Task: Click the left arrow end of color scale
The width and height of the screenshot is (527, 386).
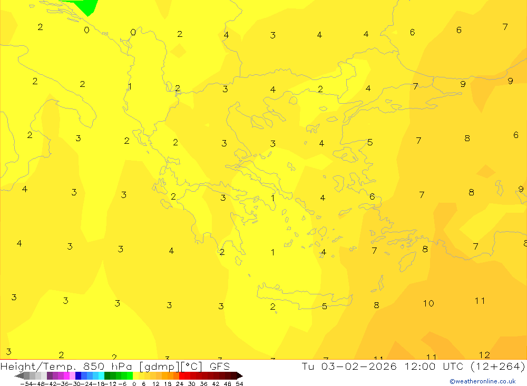Action: pos(19,375)
